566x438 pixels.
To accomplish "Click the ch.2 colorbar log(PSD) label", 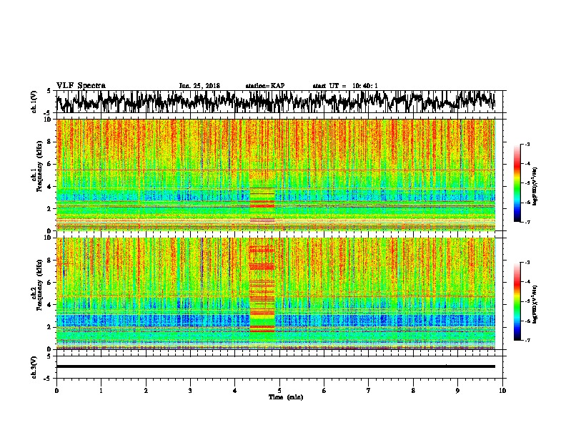I will [535, 304].
